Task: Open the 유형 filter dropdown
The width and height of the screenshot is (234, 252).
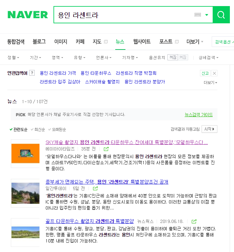Action: (x=80, y=57)
